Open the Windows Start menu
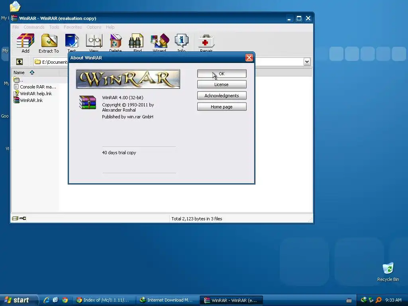This screenshot has width=408, height=306. (x=18, y=300)
